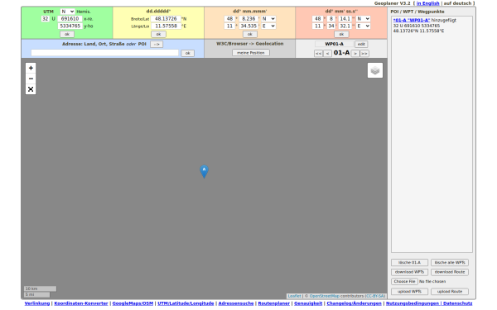Image resolution: width=497 pixels, height=310 pixels.
Task: Focus the Breite/Lat field 48.13726
Action: (166, 19)
